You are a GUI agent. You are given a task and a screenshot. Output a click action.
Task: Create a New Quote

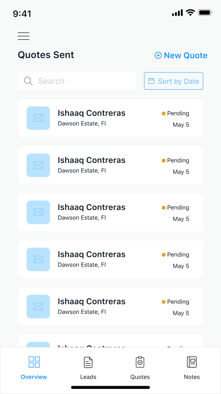pyautogui.click(x=181, y=55)
